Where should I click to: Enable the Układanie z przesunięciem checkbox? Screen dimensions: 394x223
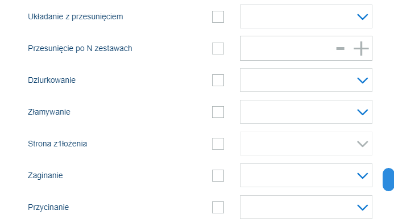point(218,17)
